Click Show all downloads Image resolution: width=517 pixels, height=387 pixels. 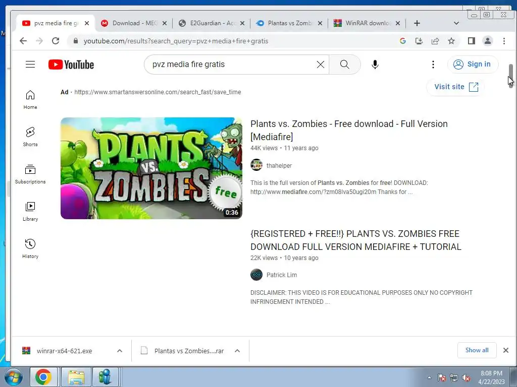click(477, 350)
